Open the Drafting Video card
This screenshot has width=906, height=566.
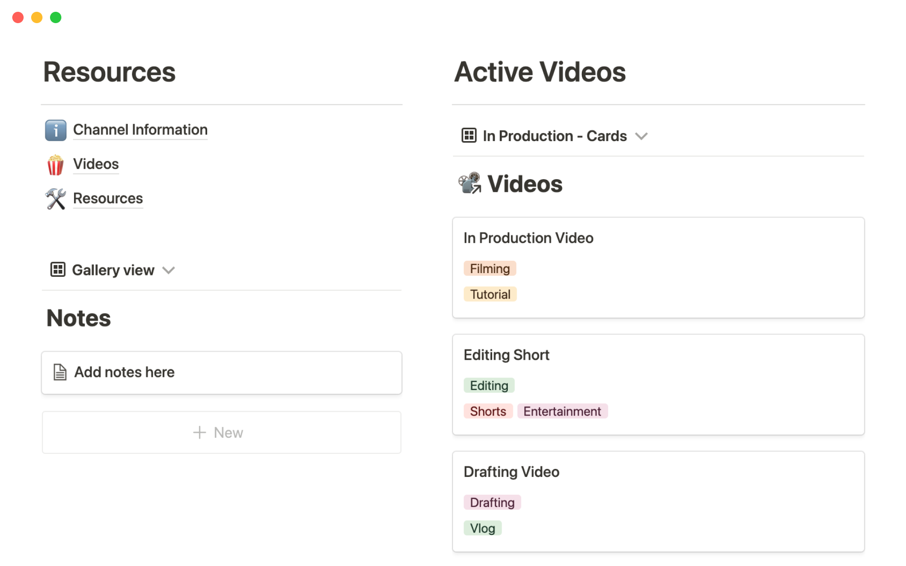click(x=511, y=472)
